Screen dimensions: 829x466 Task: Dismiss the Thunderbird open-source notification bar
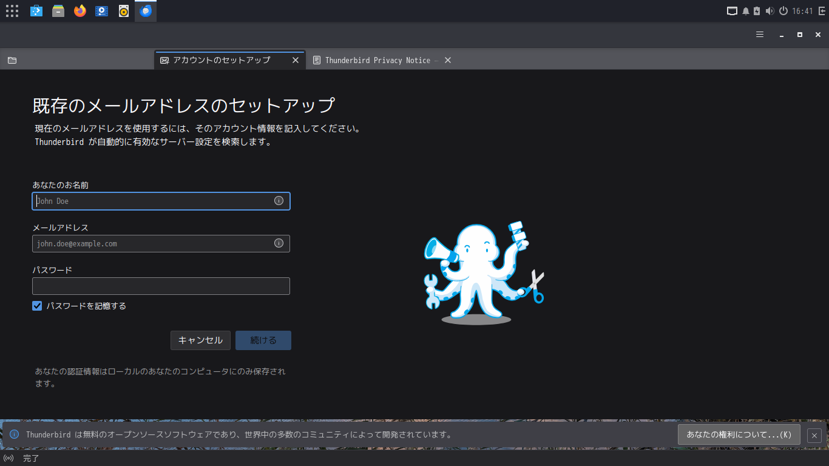(x=814, y=435)
